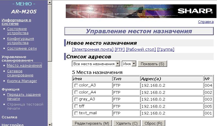Click number cell '002'
Viewport: 217px width, 126px height.
tap(208, 92)
